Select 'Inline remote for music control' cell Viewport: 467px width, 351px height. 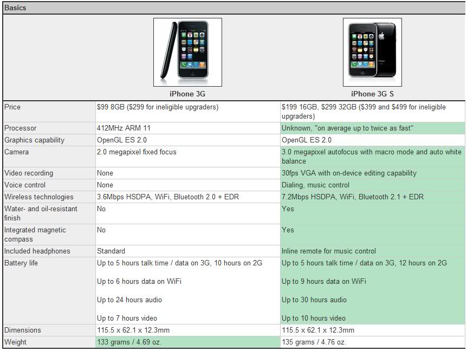[x=328, y=251]
